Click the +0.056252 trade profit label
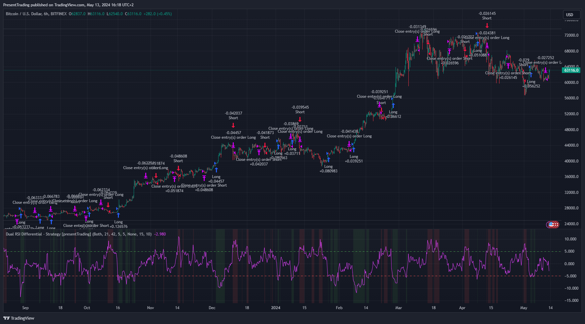The width and height of the screenshot is (585, 324). 531,86
